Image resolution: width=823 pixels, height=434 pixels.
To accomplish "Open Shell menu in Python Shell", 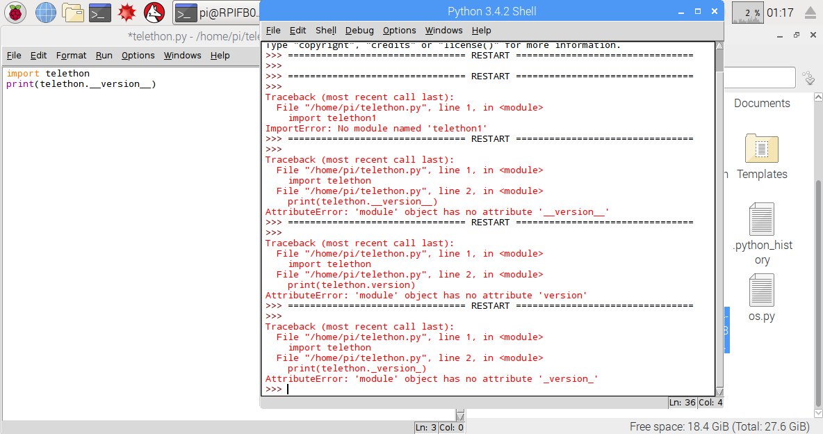I will 325,31.
